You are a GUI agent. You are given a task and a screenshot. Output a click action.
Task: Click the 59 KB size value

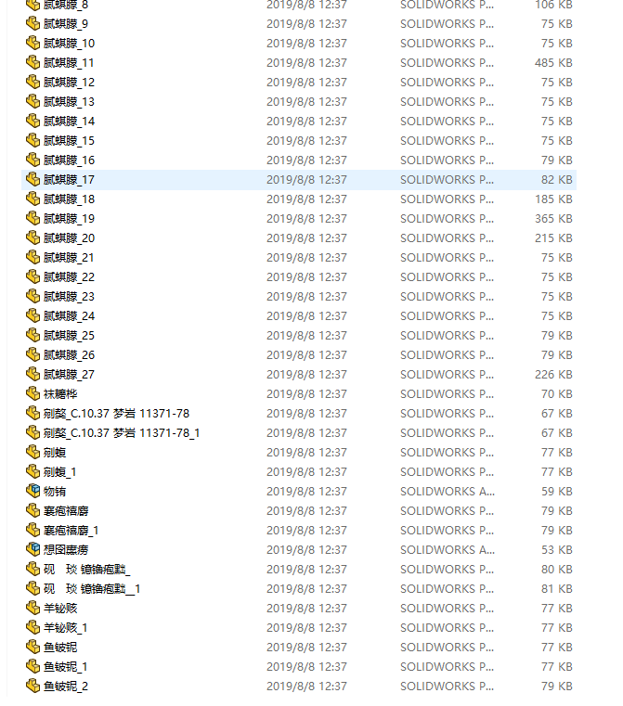point(557,491)
